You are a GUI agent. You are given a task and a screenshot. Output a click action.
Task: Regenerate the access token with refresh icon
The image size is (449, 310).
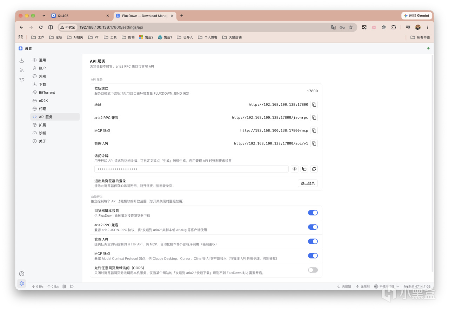tap(314, 169)
